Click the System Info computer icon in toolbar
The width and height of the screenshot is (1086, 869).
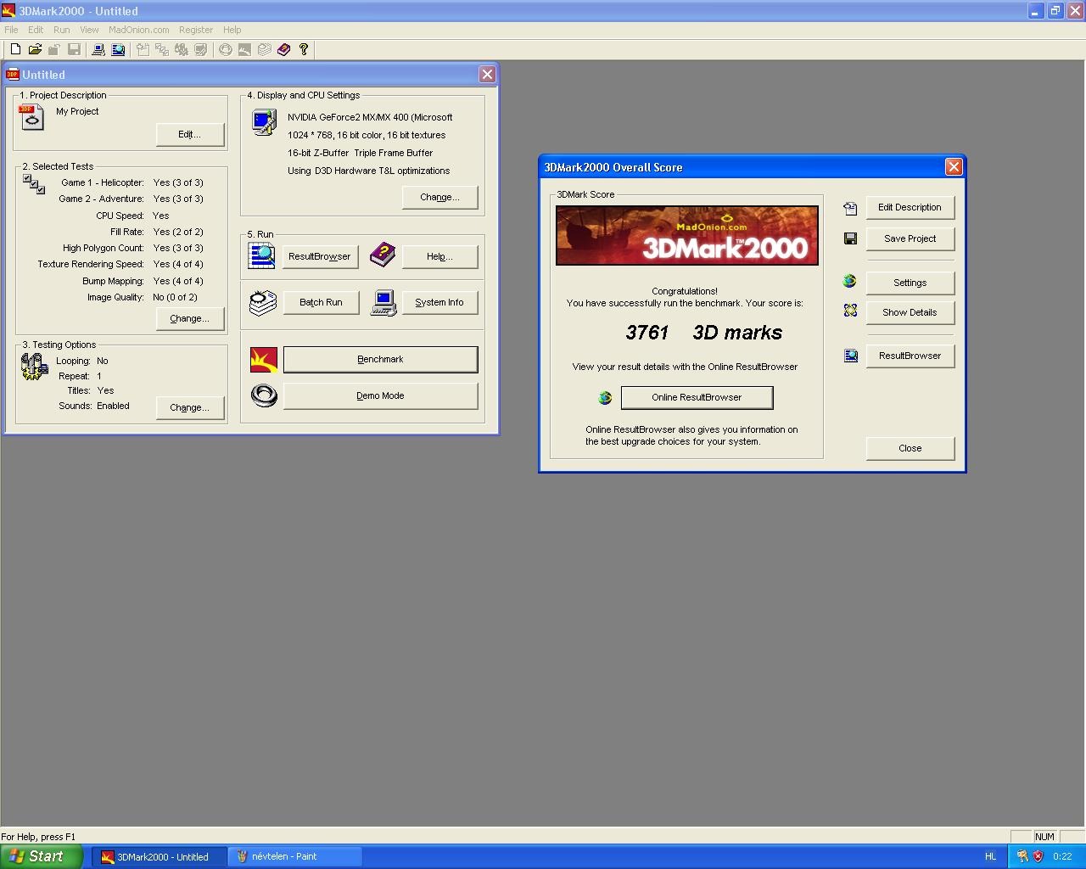[98, 50]
